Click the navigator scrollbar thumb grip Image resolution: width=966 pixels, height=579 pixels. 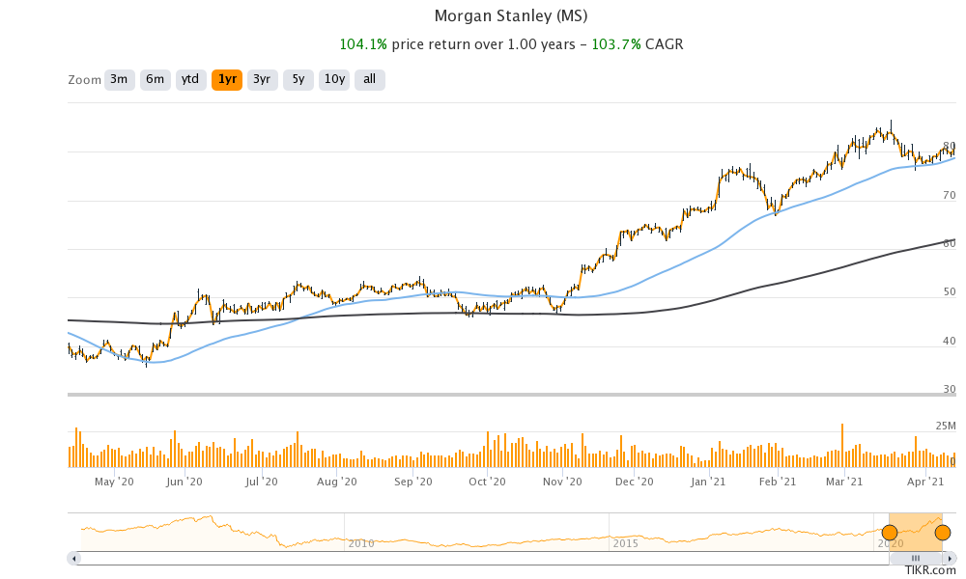916,559
